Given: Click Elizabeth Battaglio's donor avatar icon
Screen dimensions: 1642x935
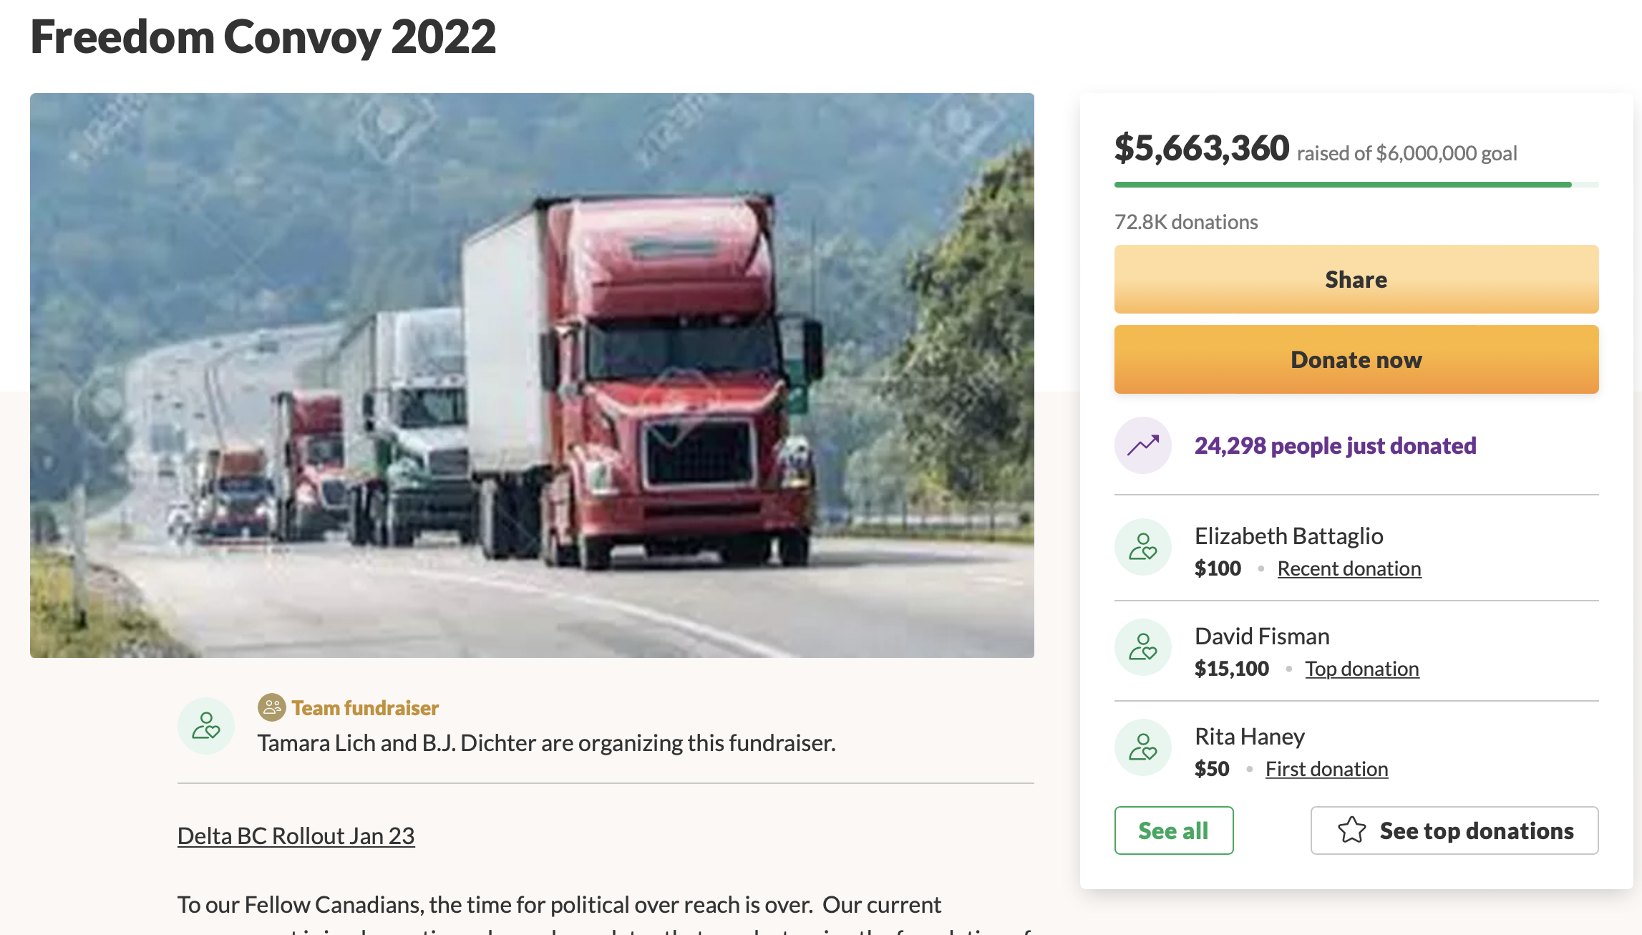Looking at the screenshot, I should [1143, 547].
